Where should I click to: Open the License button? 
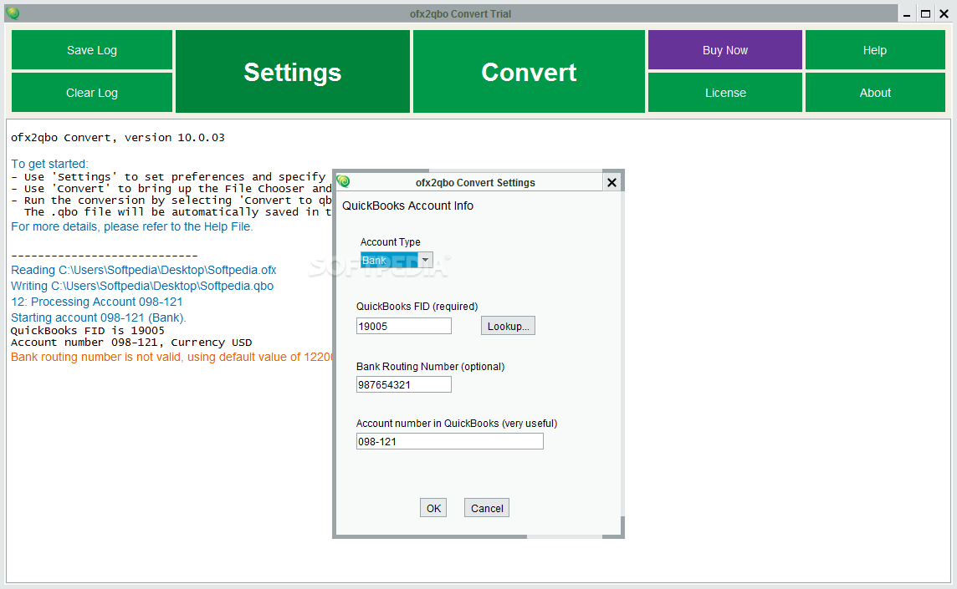pyautogui.click(x=725, y=93)
